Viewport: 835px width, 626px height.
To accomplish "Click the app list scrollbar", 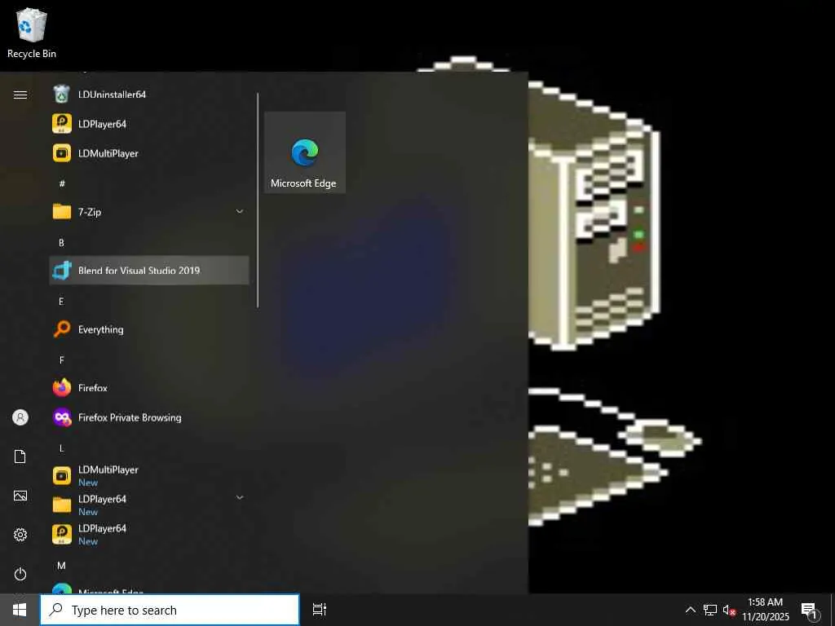I will (x=258, y=201).
